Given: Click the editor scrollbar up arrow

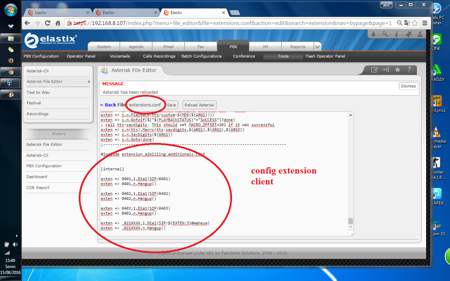Looking at the screenshot, I should point(350,115).
